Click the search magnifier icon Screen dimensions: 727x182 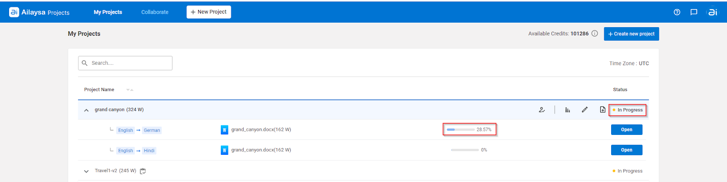pyautogui.click(x=85, y=63)
